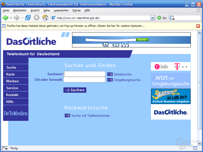The width and height of the screenshot is (203, 152).
Task: Select Werben in the left navigation
Action: pyautogui.click(x=16, y=81)
